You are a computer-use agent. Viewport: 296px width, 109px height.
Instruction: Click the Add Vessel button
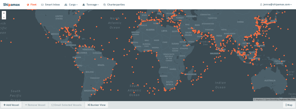tap(11, 105)
